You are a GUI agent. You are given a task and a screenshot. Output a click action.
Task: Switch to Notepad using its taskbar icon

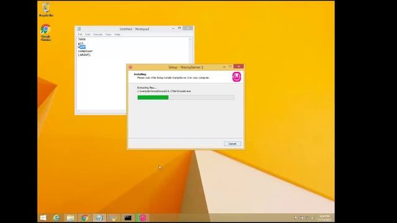(x=99, y=217)
